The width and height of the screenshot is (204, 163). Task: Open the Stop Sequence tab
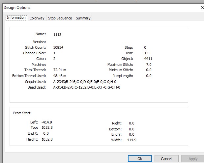(60, 18)
